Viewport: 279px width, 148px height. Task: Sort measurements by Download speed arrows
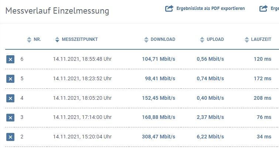(146, 39)
